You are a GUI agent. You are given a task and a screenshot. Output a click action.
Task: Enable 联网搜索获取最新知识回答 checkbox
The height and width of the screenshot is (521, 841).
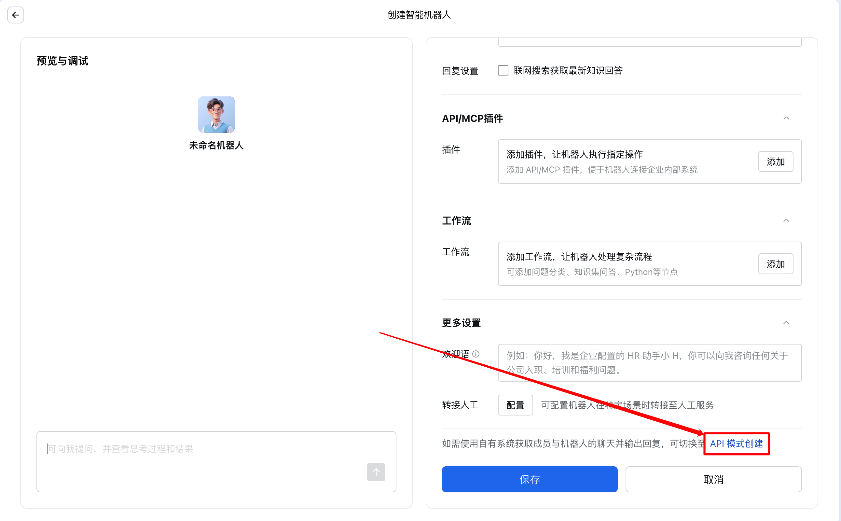tap(503, 71)
